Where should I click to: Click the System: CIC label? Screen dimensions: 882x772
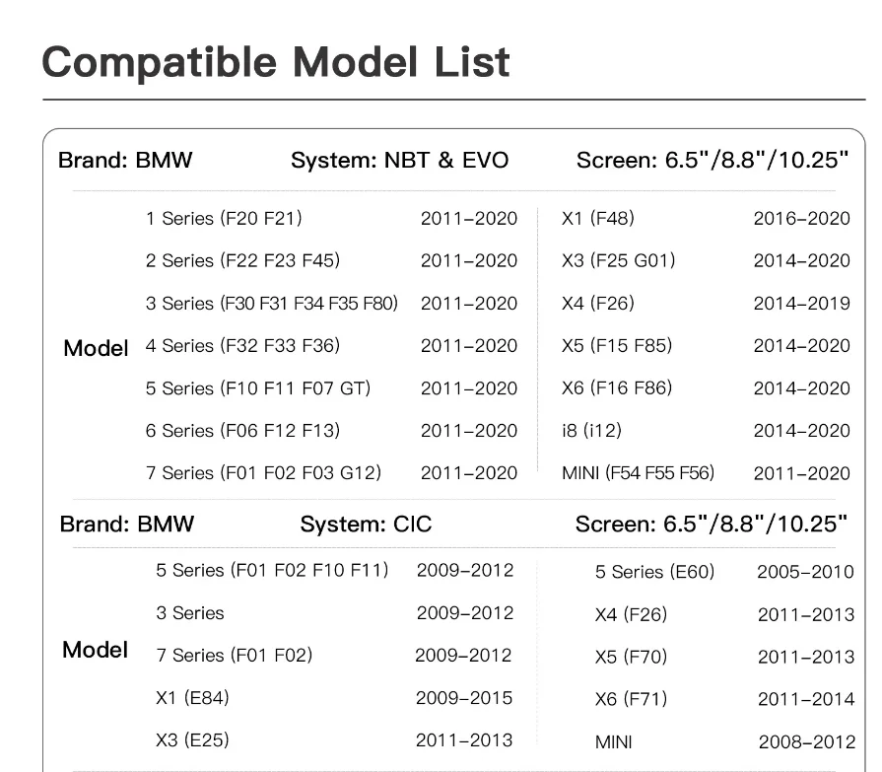point(366,525)
